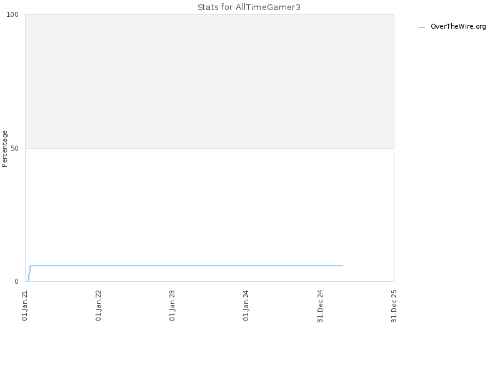Click the chart title Stats for AllTimeGamer3
500x375 pixels.
coord(249,7)
